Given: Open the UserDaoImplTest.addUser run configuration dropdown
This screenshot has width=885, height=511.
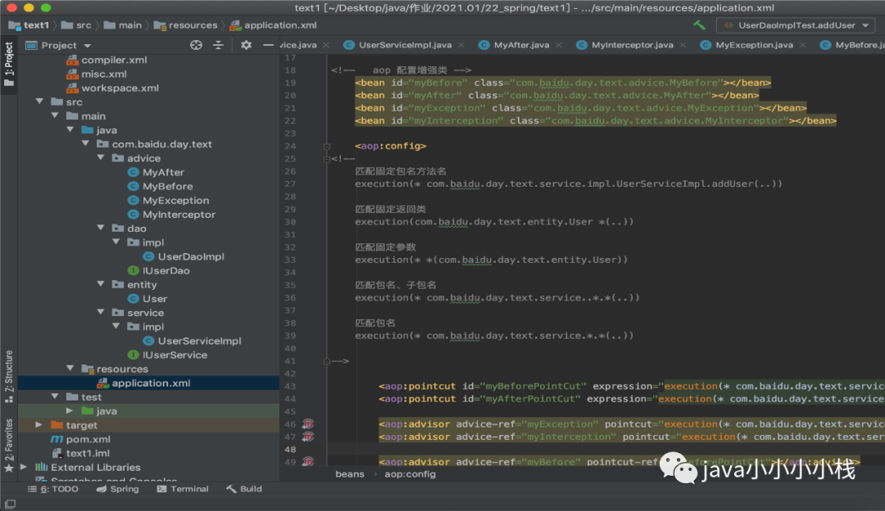Looking at the screenshot, I should 796,25.
